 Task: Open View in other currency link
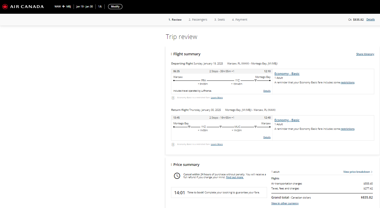pos(285,203)
